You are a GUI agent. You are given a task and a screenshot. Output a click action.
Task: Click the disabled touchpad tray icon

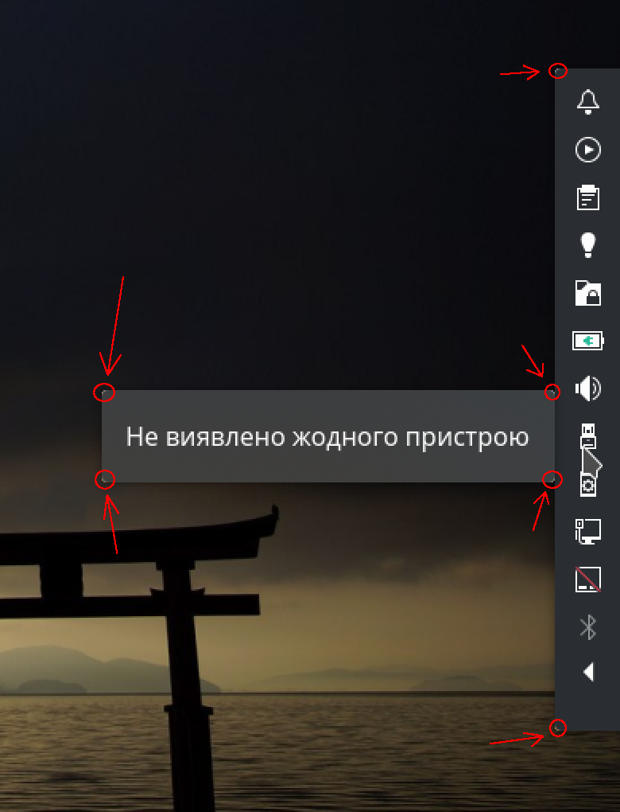[588, 579]
